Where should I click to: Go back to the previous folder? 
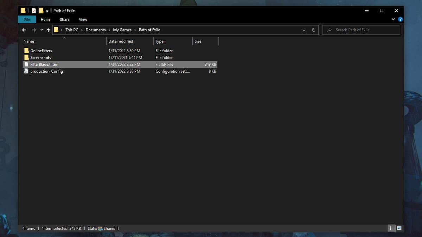click(x=24, y=30)
